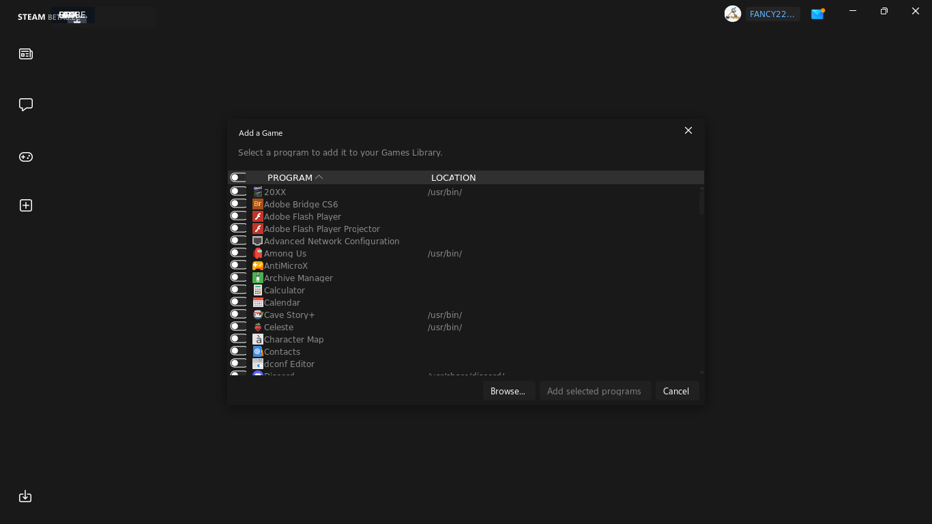932x524 pixels.
Task: Click the Contacts icon
Action: click(258, 351)
